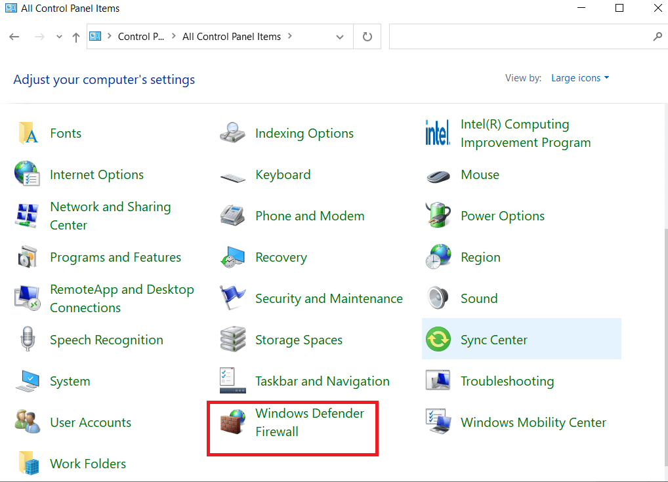The width and height of the screenshot is (668, 482).
Task: Open the Fonts folder icon
Action: pyautogui.click(x=28, y=133)
